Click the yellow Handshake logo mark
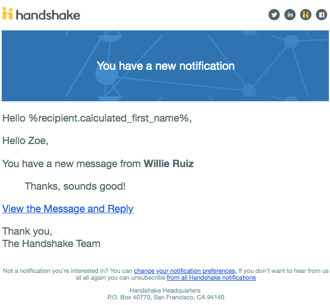 [7, 14]
